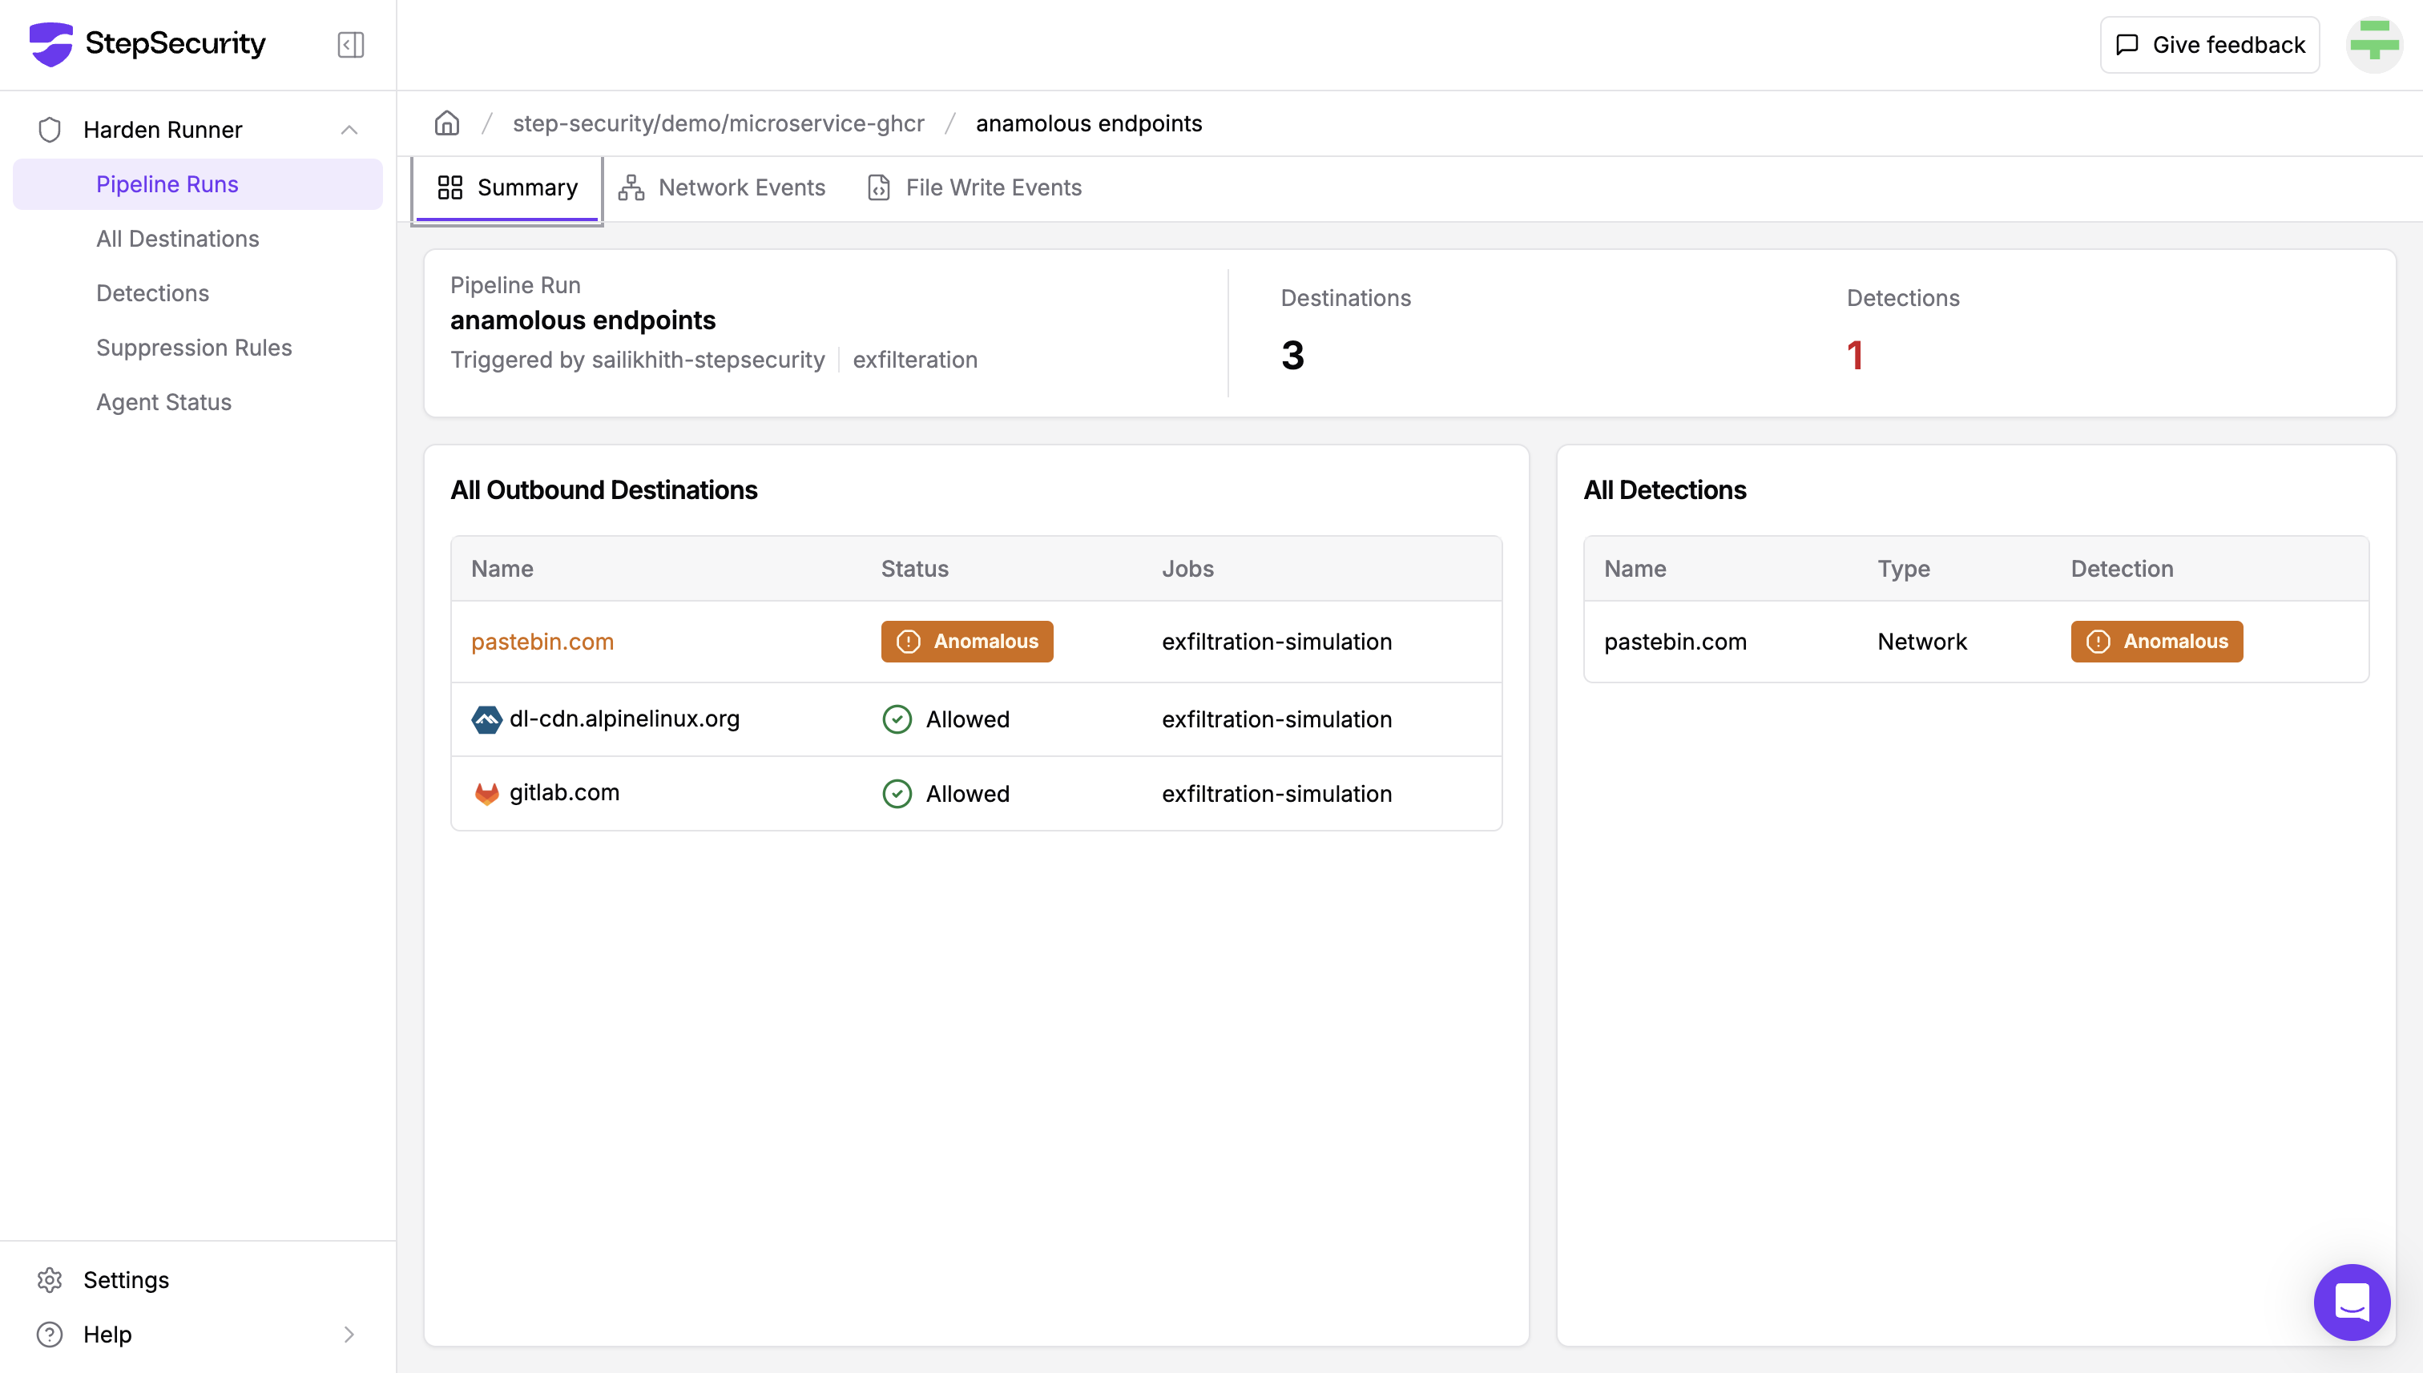
Task: Select the Summary tab
Action: (507, 187)
